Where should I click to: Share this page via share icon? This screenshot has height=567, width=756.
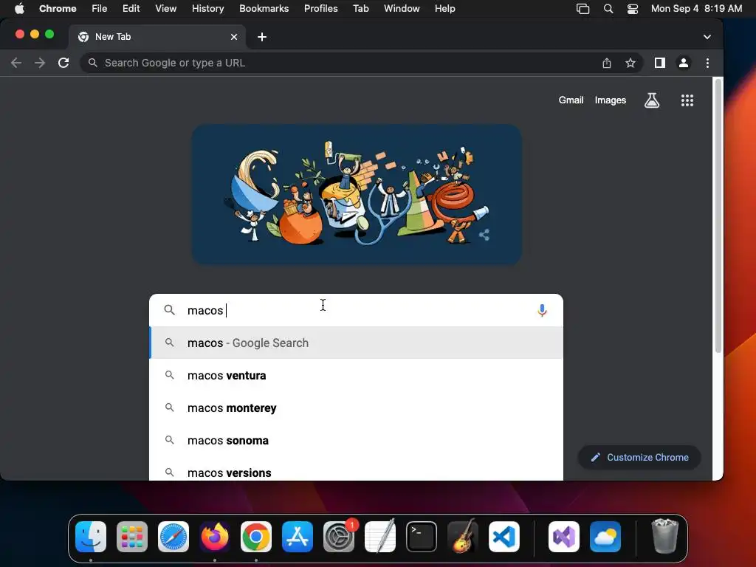[x=607, y=63]
